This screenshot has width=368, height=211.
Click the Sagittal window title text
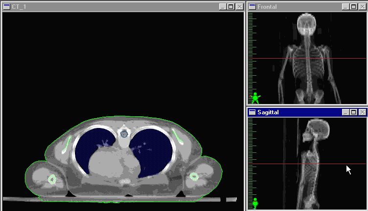pos(268,112)
